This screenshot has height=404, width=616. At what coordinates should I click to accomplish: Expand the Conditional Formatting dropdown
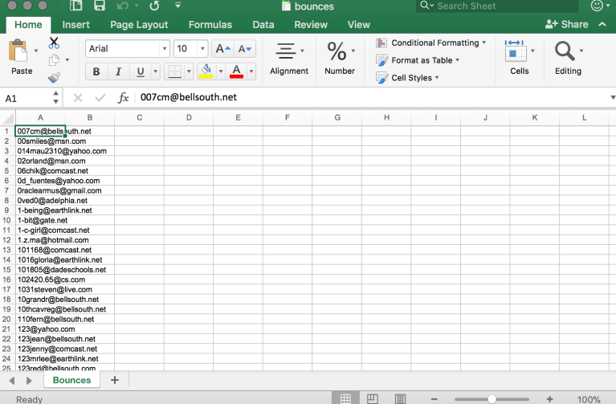(484, 43)
